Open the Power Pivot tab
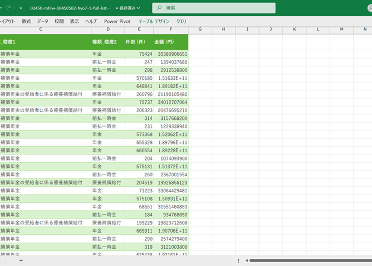Viewport: 372px width, 266px height. coord(117,21)
